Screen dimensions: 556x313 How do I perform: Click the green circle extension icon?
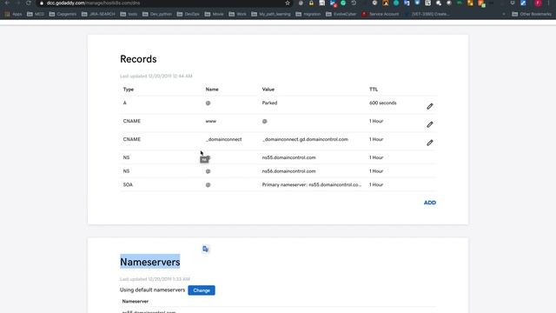click(x=343, y=3)
